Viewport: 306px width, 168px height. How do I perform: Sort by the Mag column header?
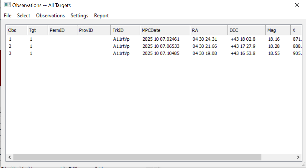coord(278,30)
